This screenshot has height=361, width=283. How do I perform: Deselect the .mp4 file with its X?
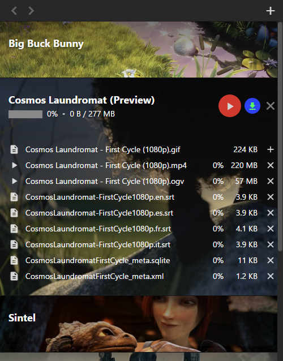[271, 165]
